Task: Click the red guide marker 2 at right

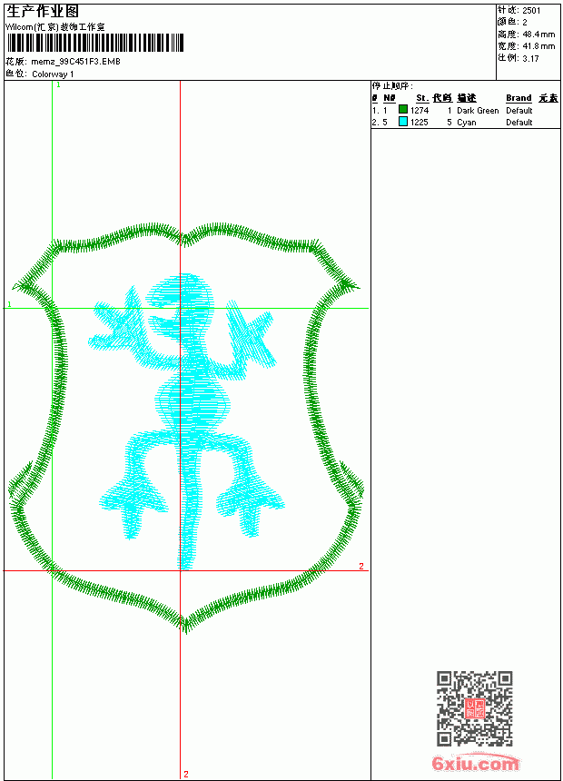Action: [361, 566]
